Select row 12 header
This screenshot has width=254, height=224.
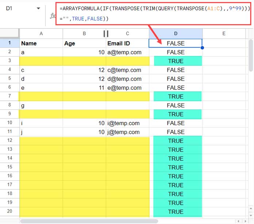pos(9,140)
